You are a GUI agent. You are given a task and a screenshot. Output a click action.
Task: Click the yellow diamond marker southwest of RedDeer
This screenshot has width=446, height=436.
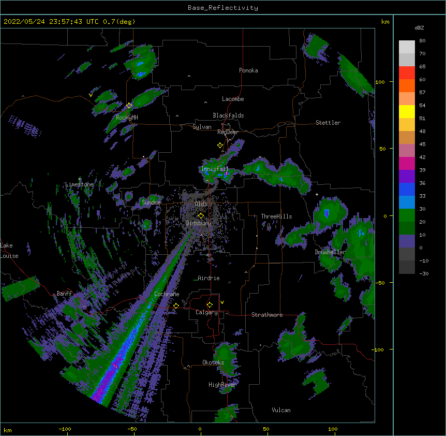pos(220,145)
